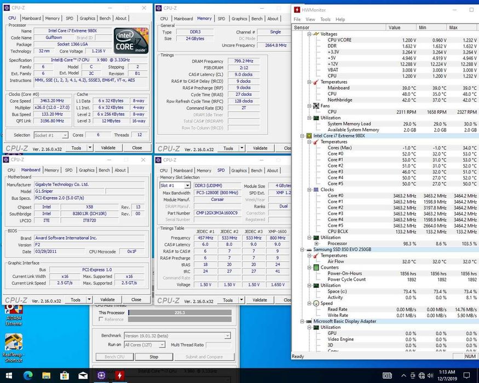
Task: Collapse the Clocks node in HWMonitor
Action: tap(309, 190)
